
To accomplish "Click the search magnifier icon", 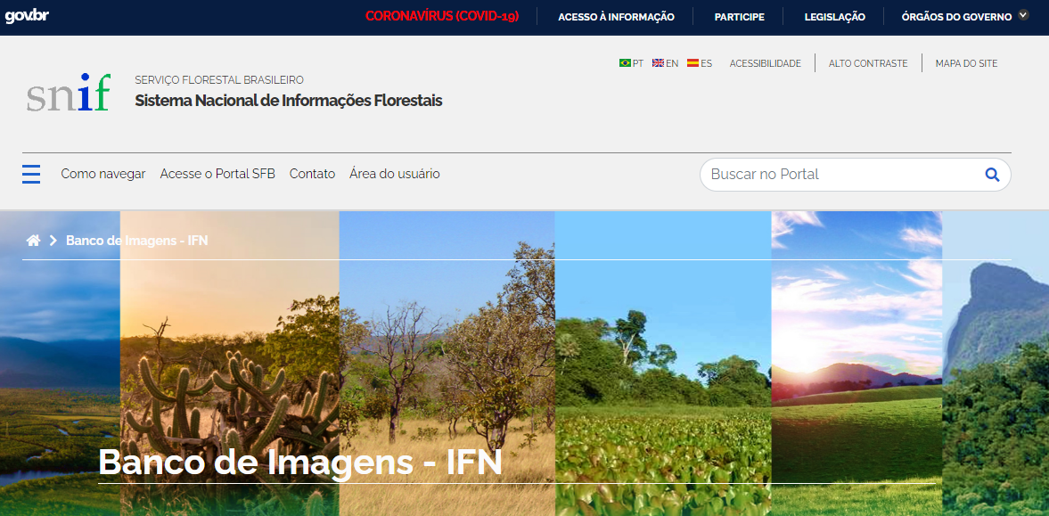I will click(x=992, y=175).
